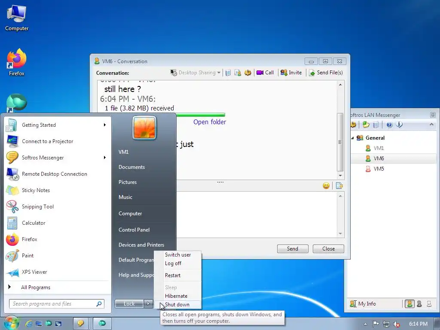This screenshot has height=330, width=440.
Task: Collapse the General group in contact list
Action: [352, 138]
